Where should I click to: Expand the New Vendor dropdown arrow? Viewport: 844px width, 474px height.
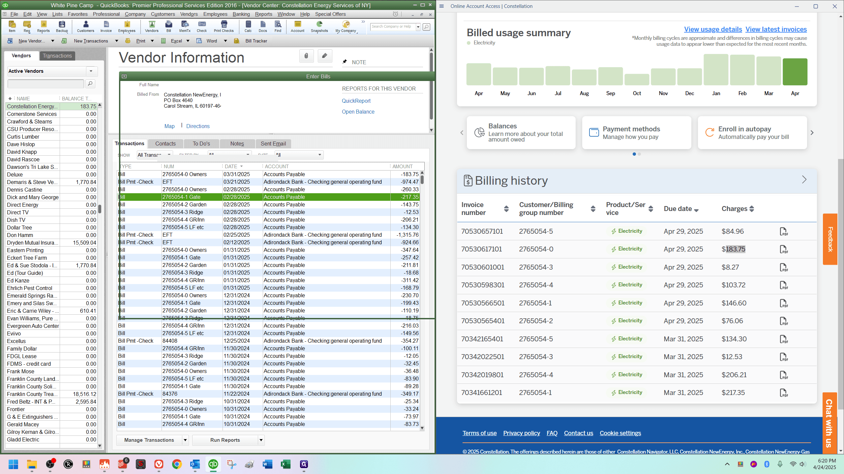pyautogui.click(x=52, y=41)
